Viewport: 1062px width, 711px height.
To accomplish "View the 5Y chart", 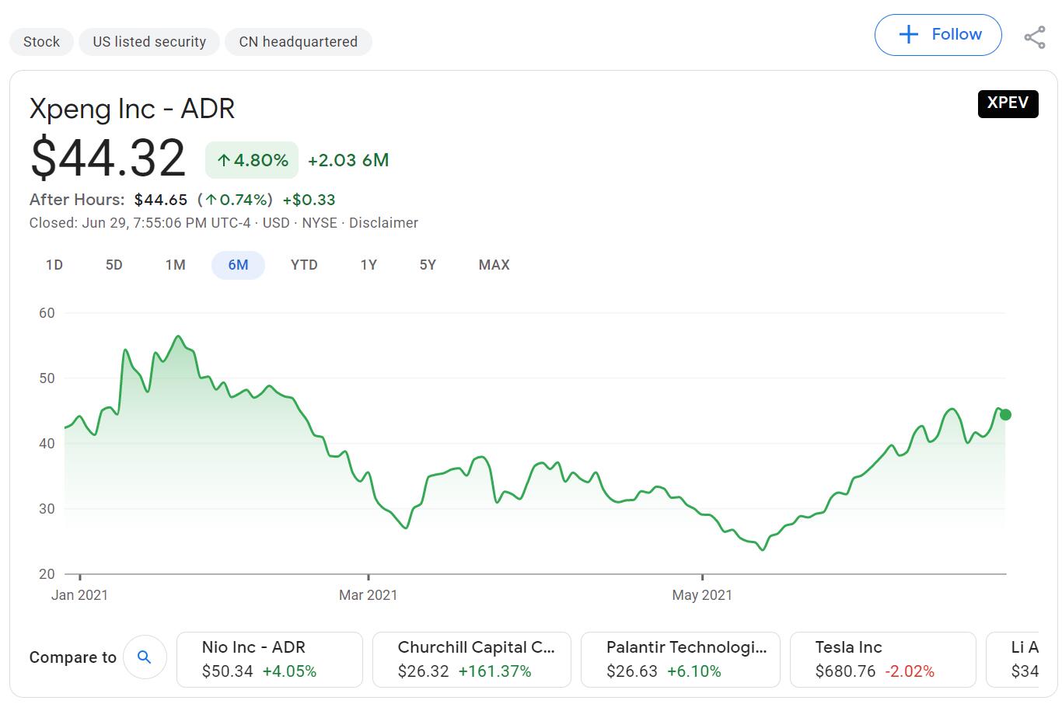I will point(427,264).
